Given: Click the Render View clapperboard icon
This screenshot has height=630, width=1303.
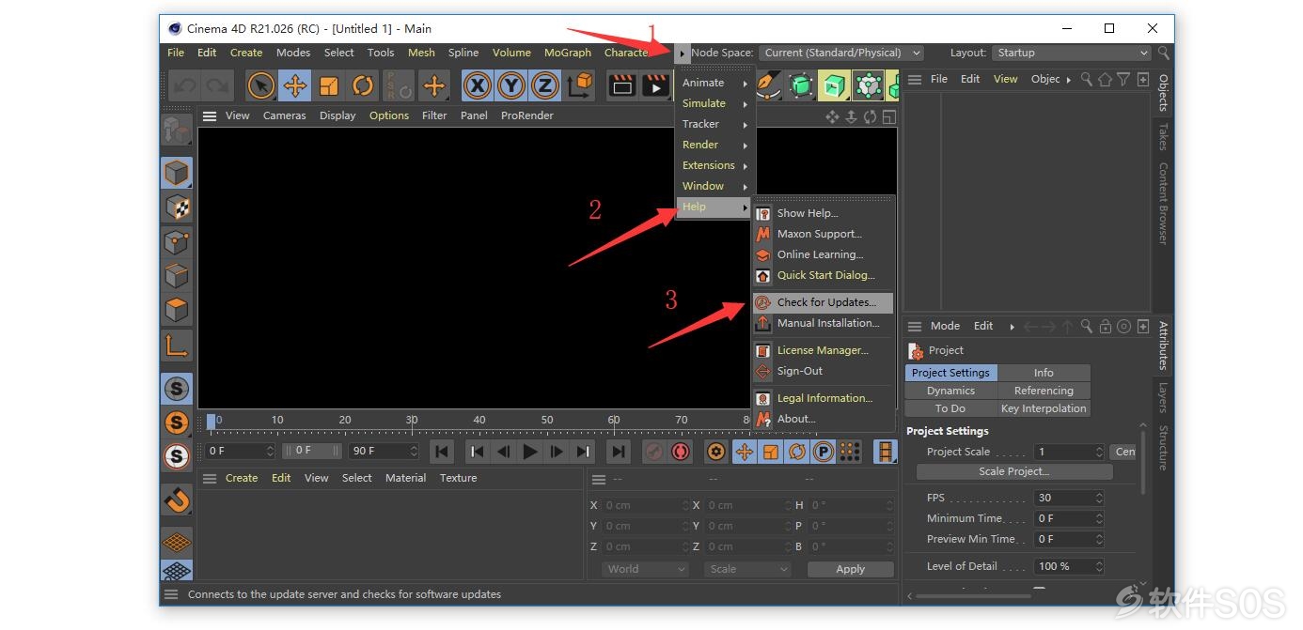Looking at the screenshot, I should 622,86.
